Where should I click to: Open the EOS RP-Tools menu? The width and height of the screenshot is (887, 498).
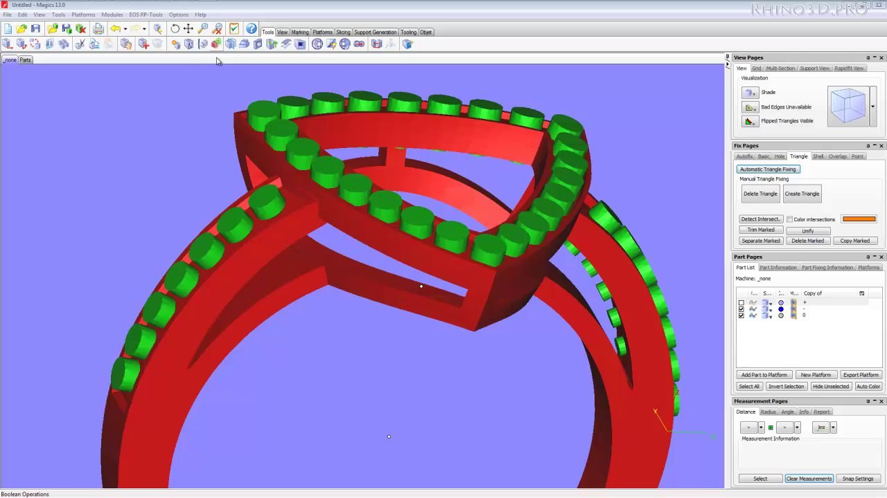(x=146, y=15)
